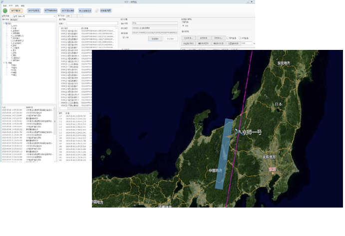
Task: Expand the second root node in the tree
Action: coord(3,62)
